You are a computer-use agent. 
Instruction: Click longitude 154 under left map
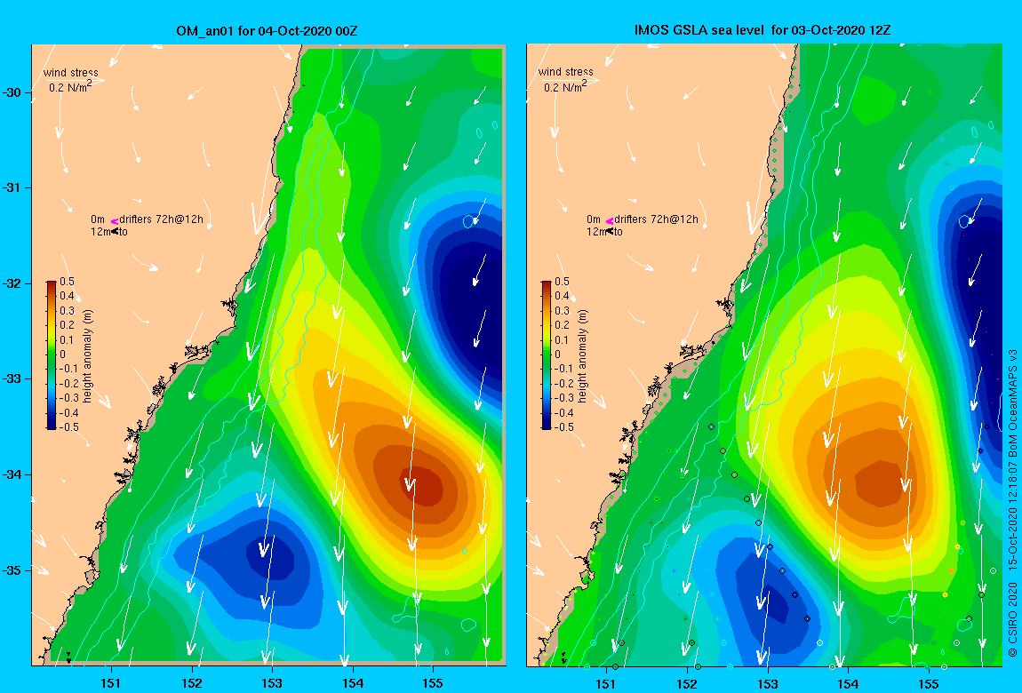[x=353, y=683]
